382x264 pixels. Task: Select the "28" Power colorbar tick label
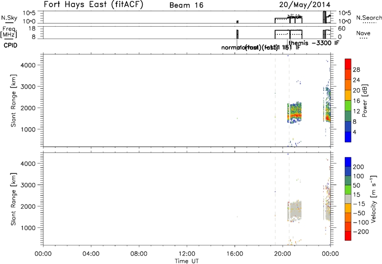[x=356, y=70]
